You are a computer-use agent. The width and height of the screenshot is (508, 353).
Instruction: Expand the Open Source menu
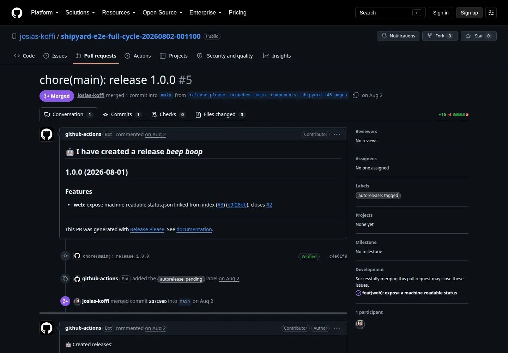click(163, 13)
